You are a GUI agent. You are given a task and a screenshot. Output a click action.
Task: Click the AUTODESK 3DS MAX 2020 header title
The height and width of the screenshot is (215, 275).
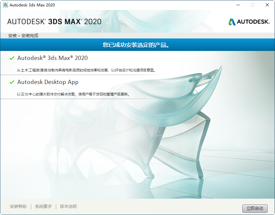click(x=54, y=22)
